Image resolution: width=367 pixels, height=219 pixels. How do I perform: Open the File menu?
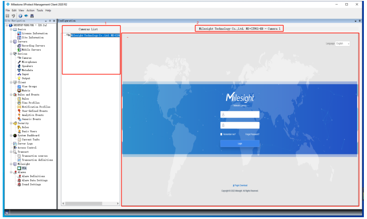(x=8, y=10)
